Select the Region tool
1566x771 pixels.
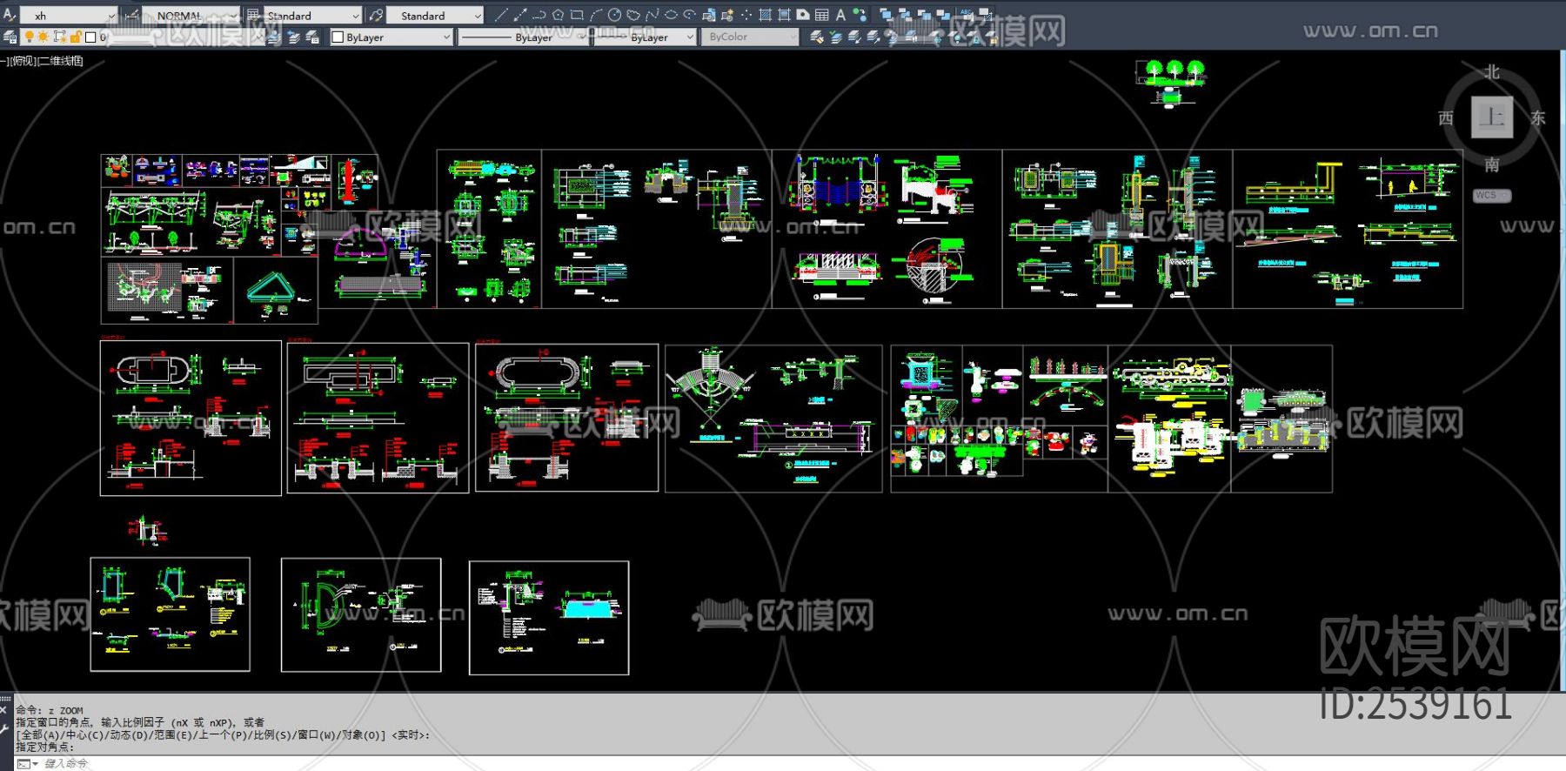pyautogui.click(x=803, y=15)
